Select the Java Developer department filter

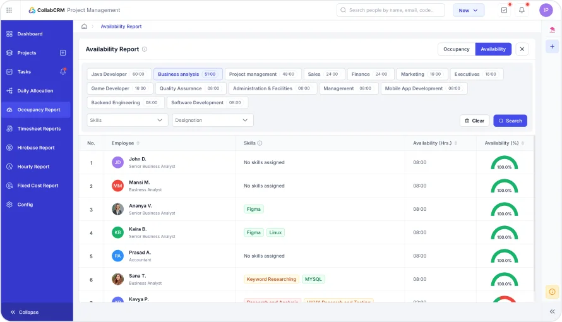(x=118, y=75)
